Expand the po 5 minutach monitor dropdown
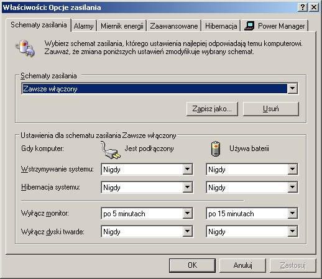Viewport: 322px width, 279px height. pos(147,214)
